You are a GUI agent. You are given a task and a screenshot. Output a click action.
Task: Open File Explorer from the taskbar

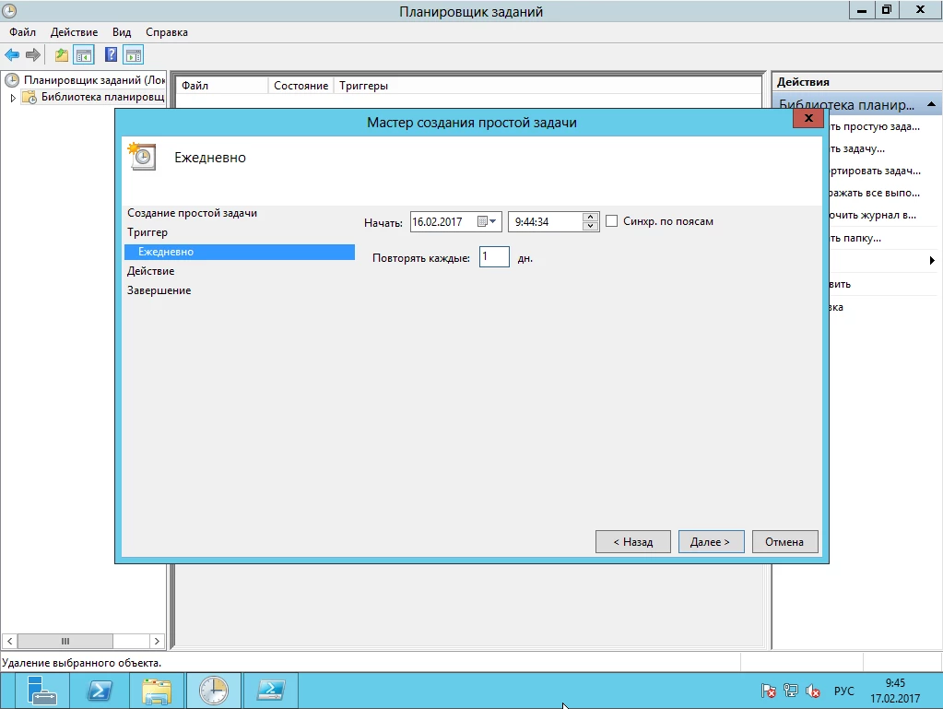(x=157, y=691)
